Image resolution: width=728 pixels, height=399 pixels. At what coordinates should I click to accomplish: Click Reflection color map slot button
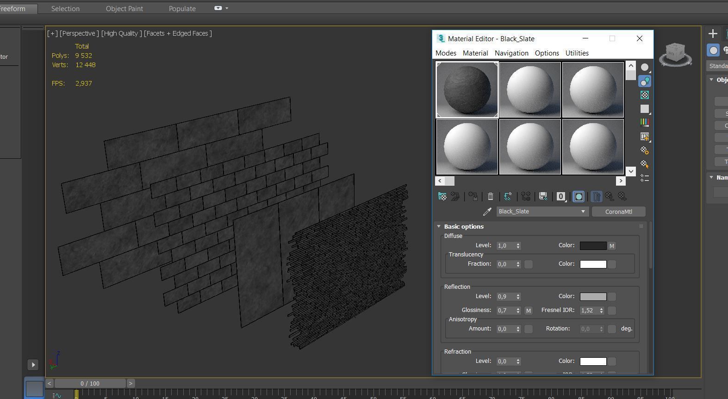612,297
